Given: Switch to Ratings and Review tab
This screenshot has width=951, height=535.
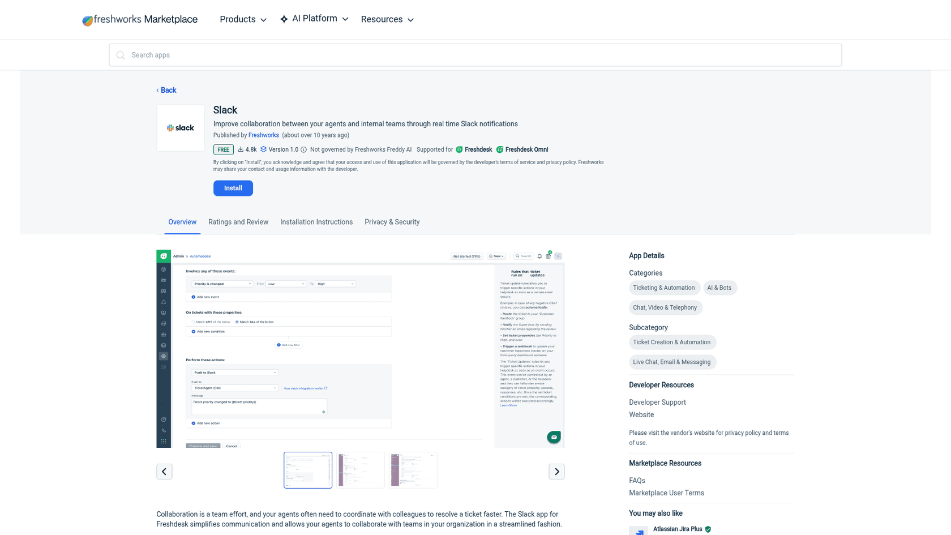Looking at the screenshot, I should click(238, 222).
